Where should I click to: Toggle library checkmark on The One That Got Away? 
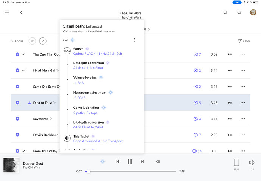(x=24, y=54)
